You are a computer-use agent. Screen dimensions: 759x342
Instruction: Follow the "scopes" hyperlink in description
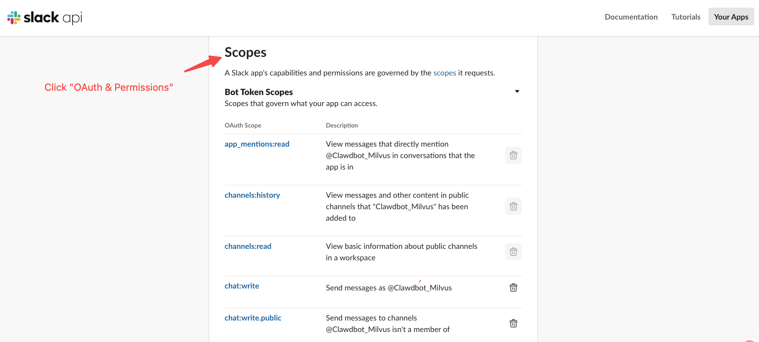tap(444, 73)
